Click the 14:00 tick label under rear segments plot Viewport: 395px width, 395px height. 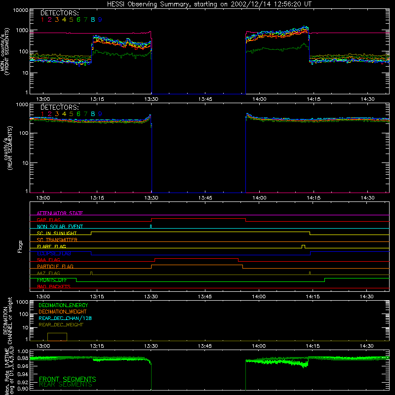pos(259,198)
